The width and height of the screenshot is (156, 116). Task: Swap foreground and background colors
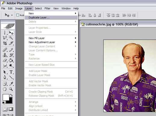point(11,95)
